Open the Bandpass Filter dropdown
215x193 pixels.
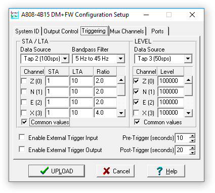(120, 59)
